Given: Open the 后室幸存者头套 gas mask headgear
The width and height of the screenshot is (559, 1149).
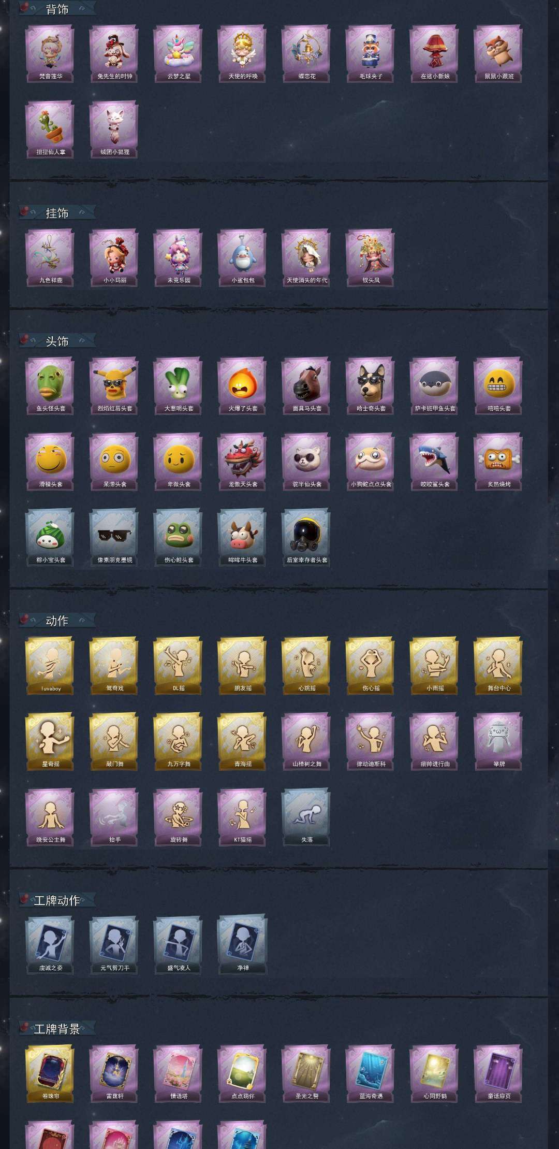Looking at the screenshot, I should [x=306, y=537].
